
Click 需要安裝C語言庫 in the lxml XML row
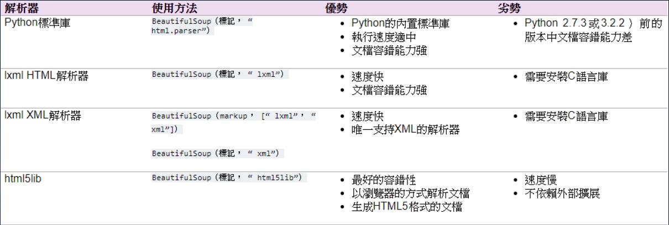pos(566,116)
